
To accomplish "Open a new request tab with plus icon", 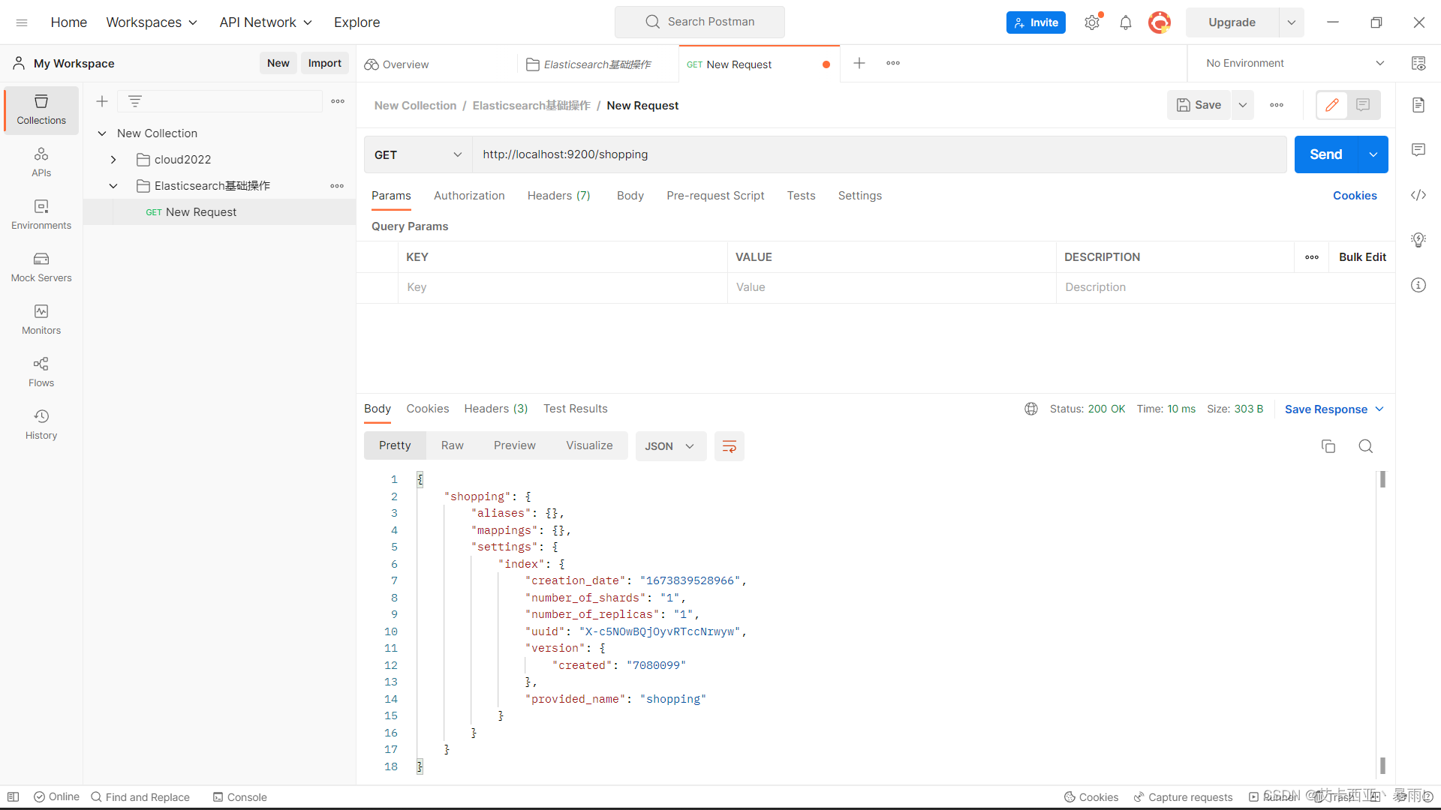I will click(x=859, y=63).
